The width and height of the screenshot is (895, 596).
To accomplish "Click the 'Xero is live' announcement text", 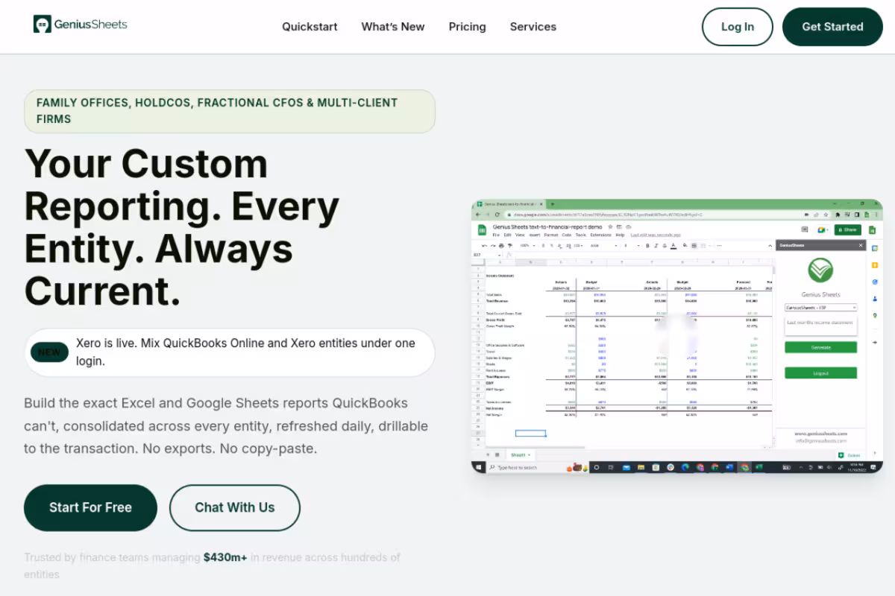I will coord(245,352).
